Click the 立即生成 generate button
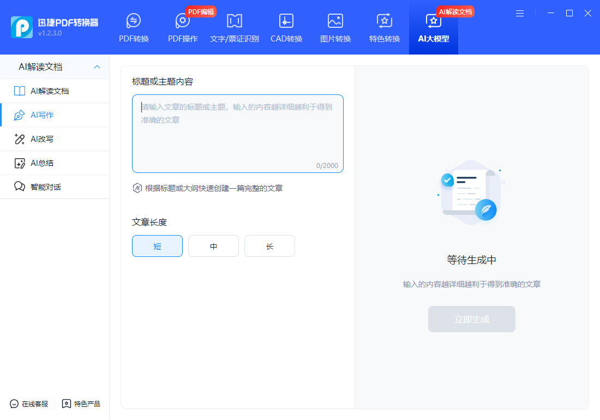This screenshot has height=420, width=600. (x=471, y=319)
